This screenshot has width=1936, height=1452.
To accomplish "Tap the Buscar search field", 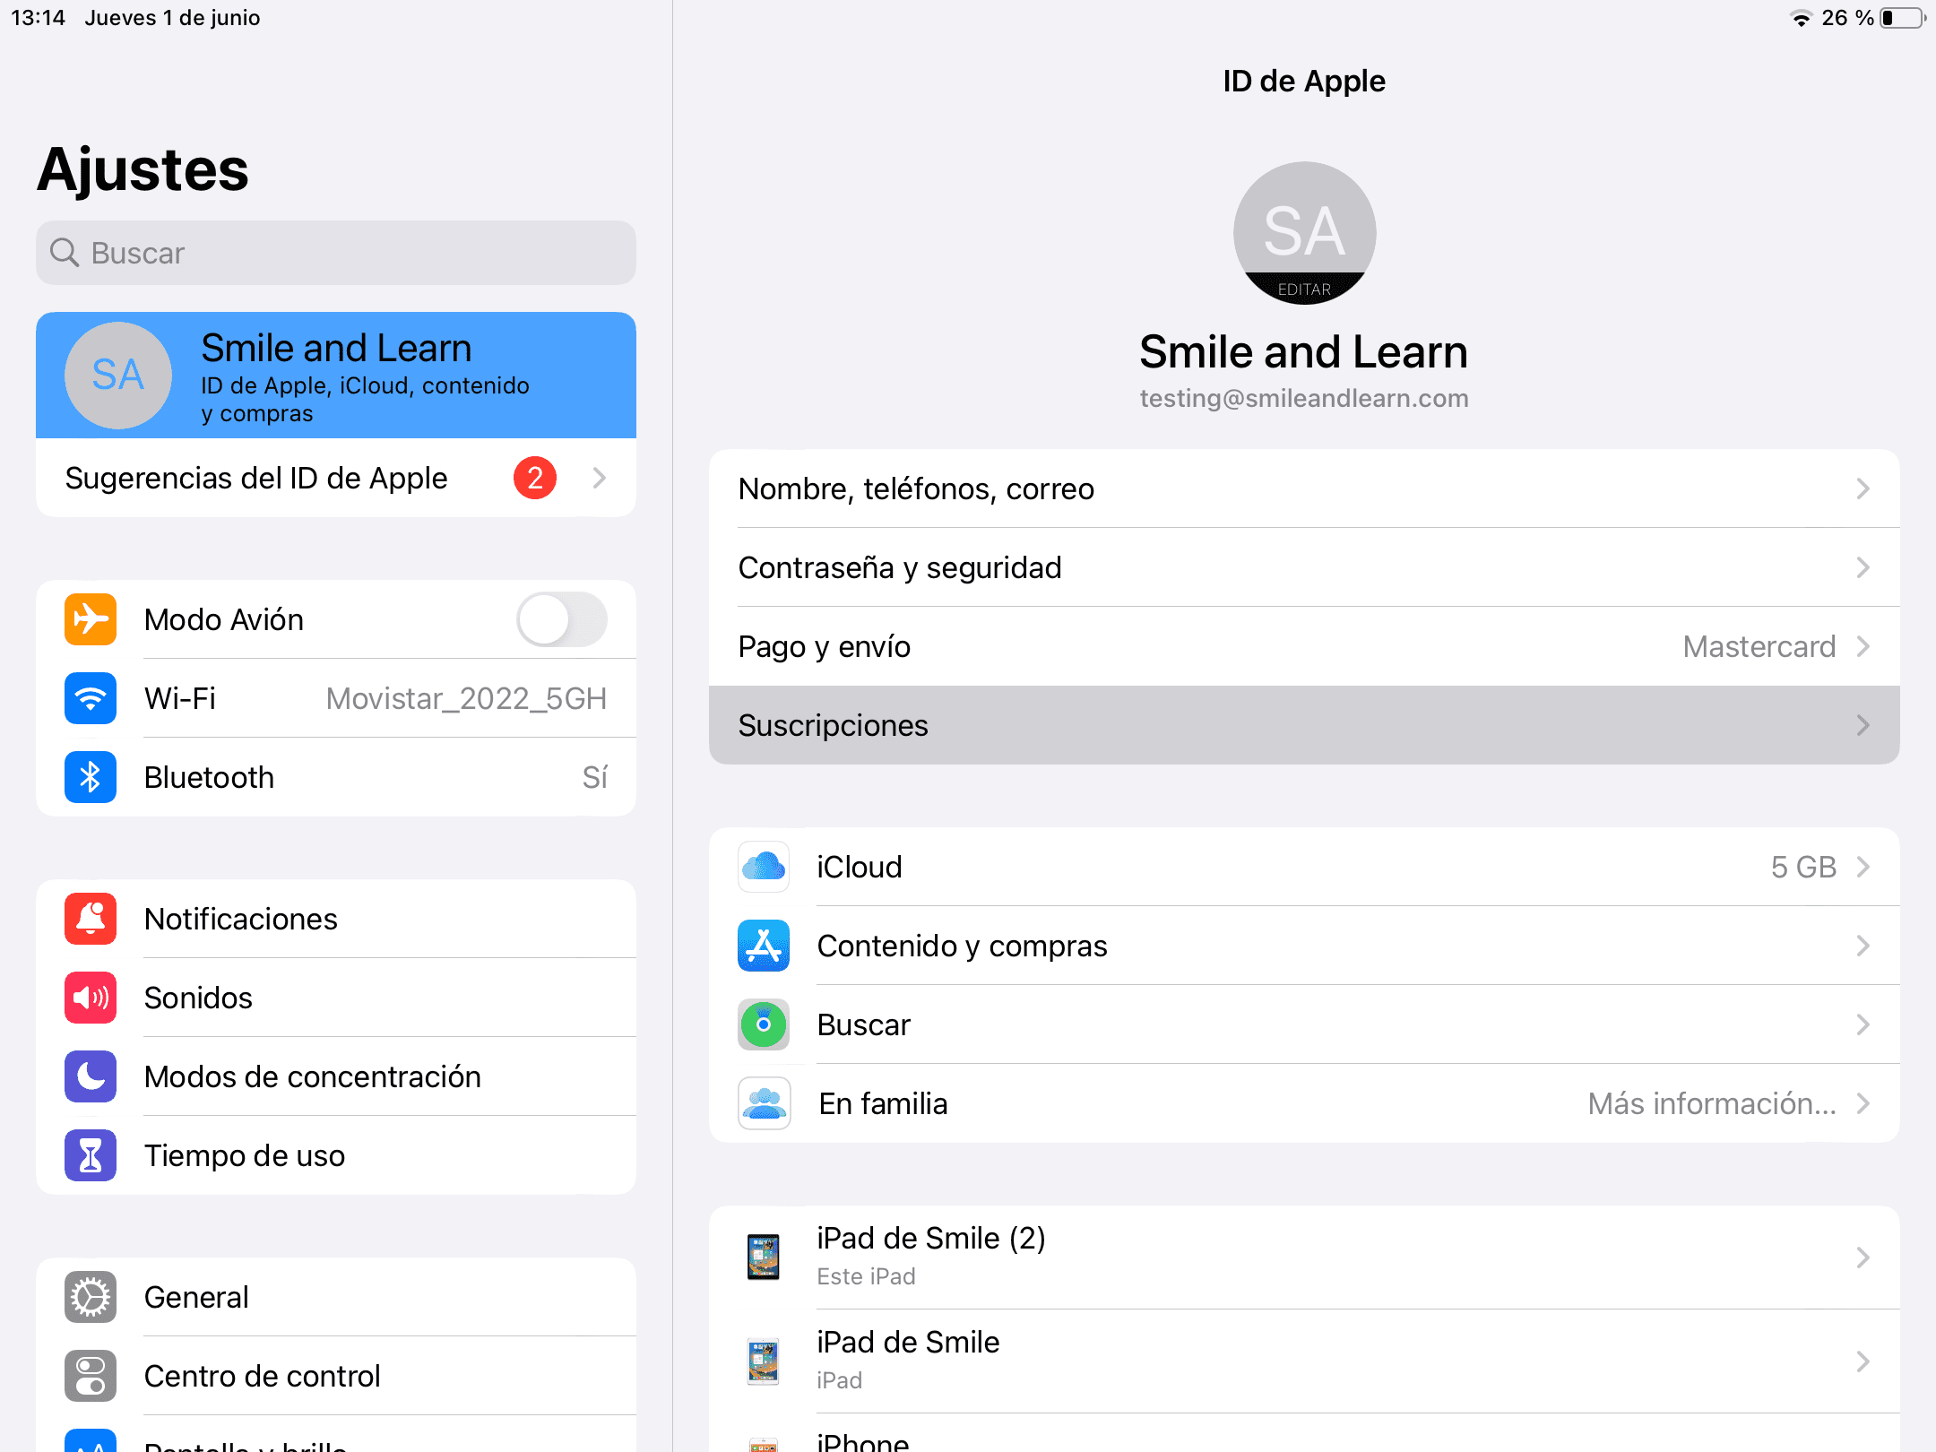I will click(x=336, y=253).
